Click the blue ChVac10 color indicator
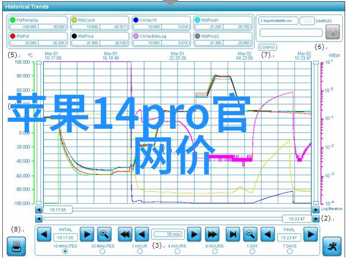Viewport: 348px width, 258px height. pyautogui.click(x=136, y=20)
